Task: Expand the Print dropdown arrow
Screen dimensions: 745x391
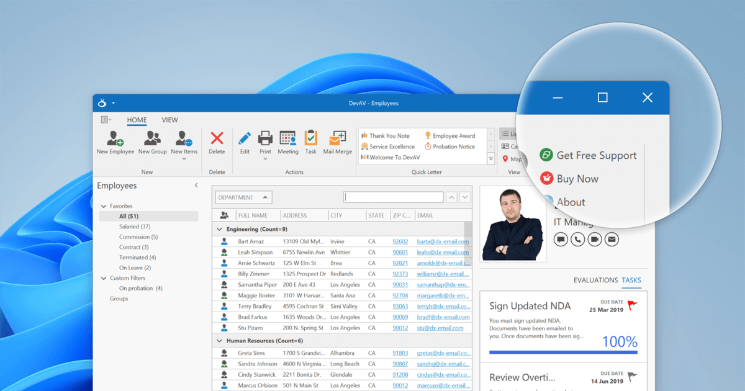Action: (x=265, y=159)
